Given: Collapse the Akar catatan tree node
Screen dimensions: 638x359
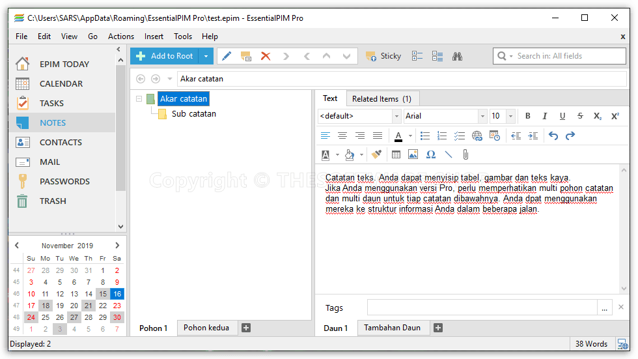Looking at the screenshot, I should (x=139, y=99).
